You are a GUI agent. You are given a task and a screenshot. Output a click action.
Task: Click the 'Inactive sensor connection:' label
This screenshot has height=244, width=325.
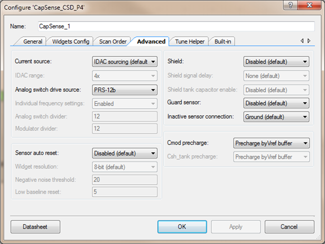pos(201,117)
